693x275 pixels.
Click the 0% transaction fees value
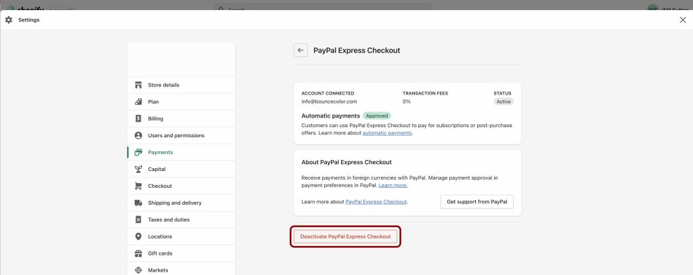pyautogui.click(x=407, y=101)
